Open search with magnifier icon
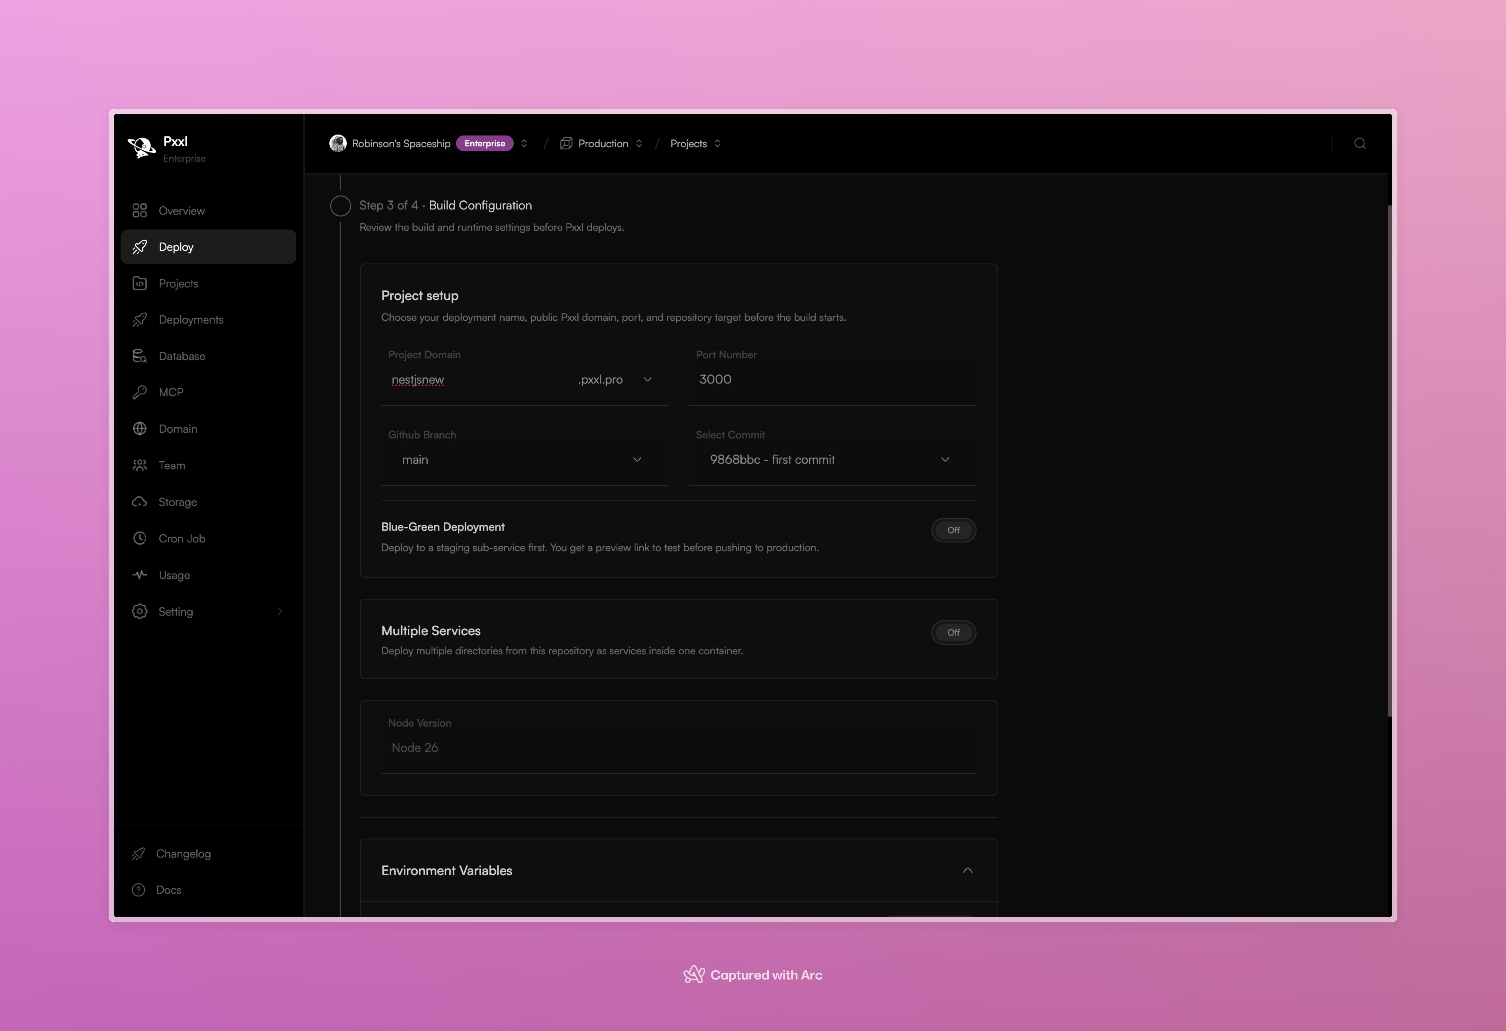This screenshot has width=1506, height=1031. tap(1359, 143)
